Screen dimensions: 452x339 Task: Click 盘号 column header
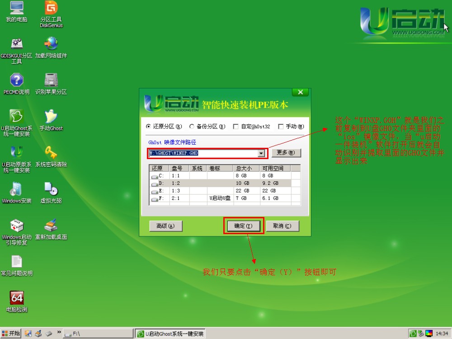point(179,168)
